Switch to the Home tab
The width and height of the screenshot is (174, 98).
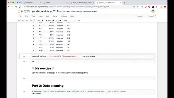tap(55, 3)
